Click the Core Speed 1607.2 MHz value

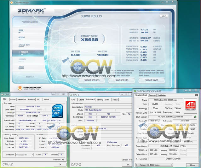(x=24, y=138)
